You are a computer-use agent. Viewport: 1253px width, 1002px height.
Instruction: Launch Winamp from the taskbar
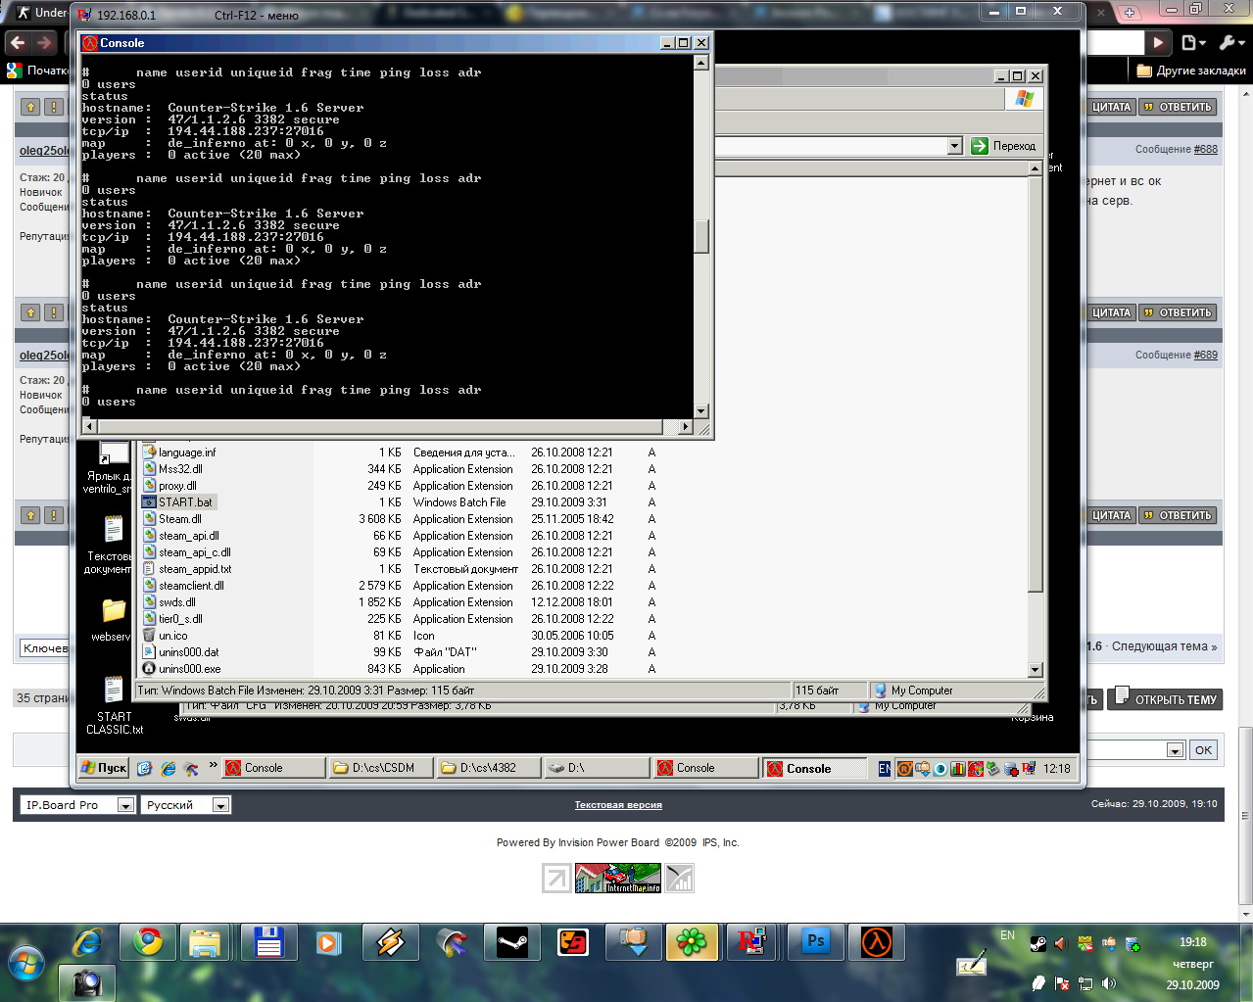(390, 942)
